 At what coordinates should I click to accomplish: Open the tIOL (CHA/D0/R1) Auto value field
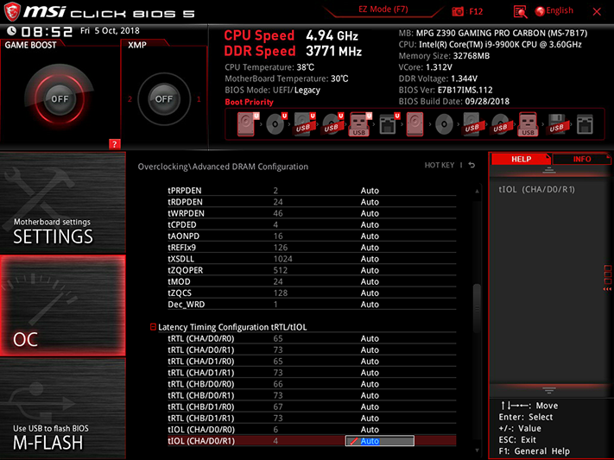click(379, 441)
